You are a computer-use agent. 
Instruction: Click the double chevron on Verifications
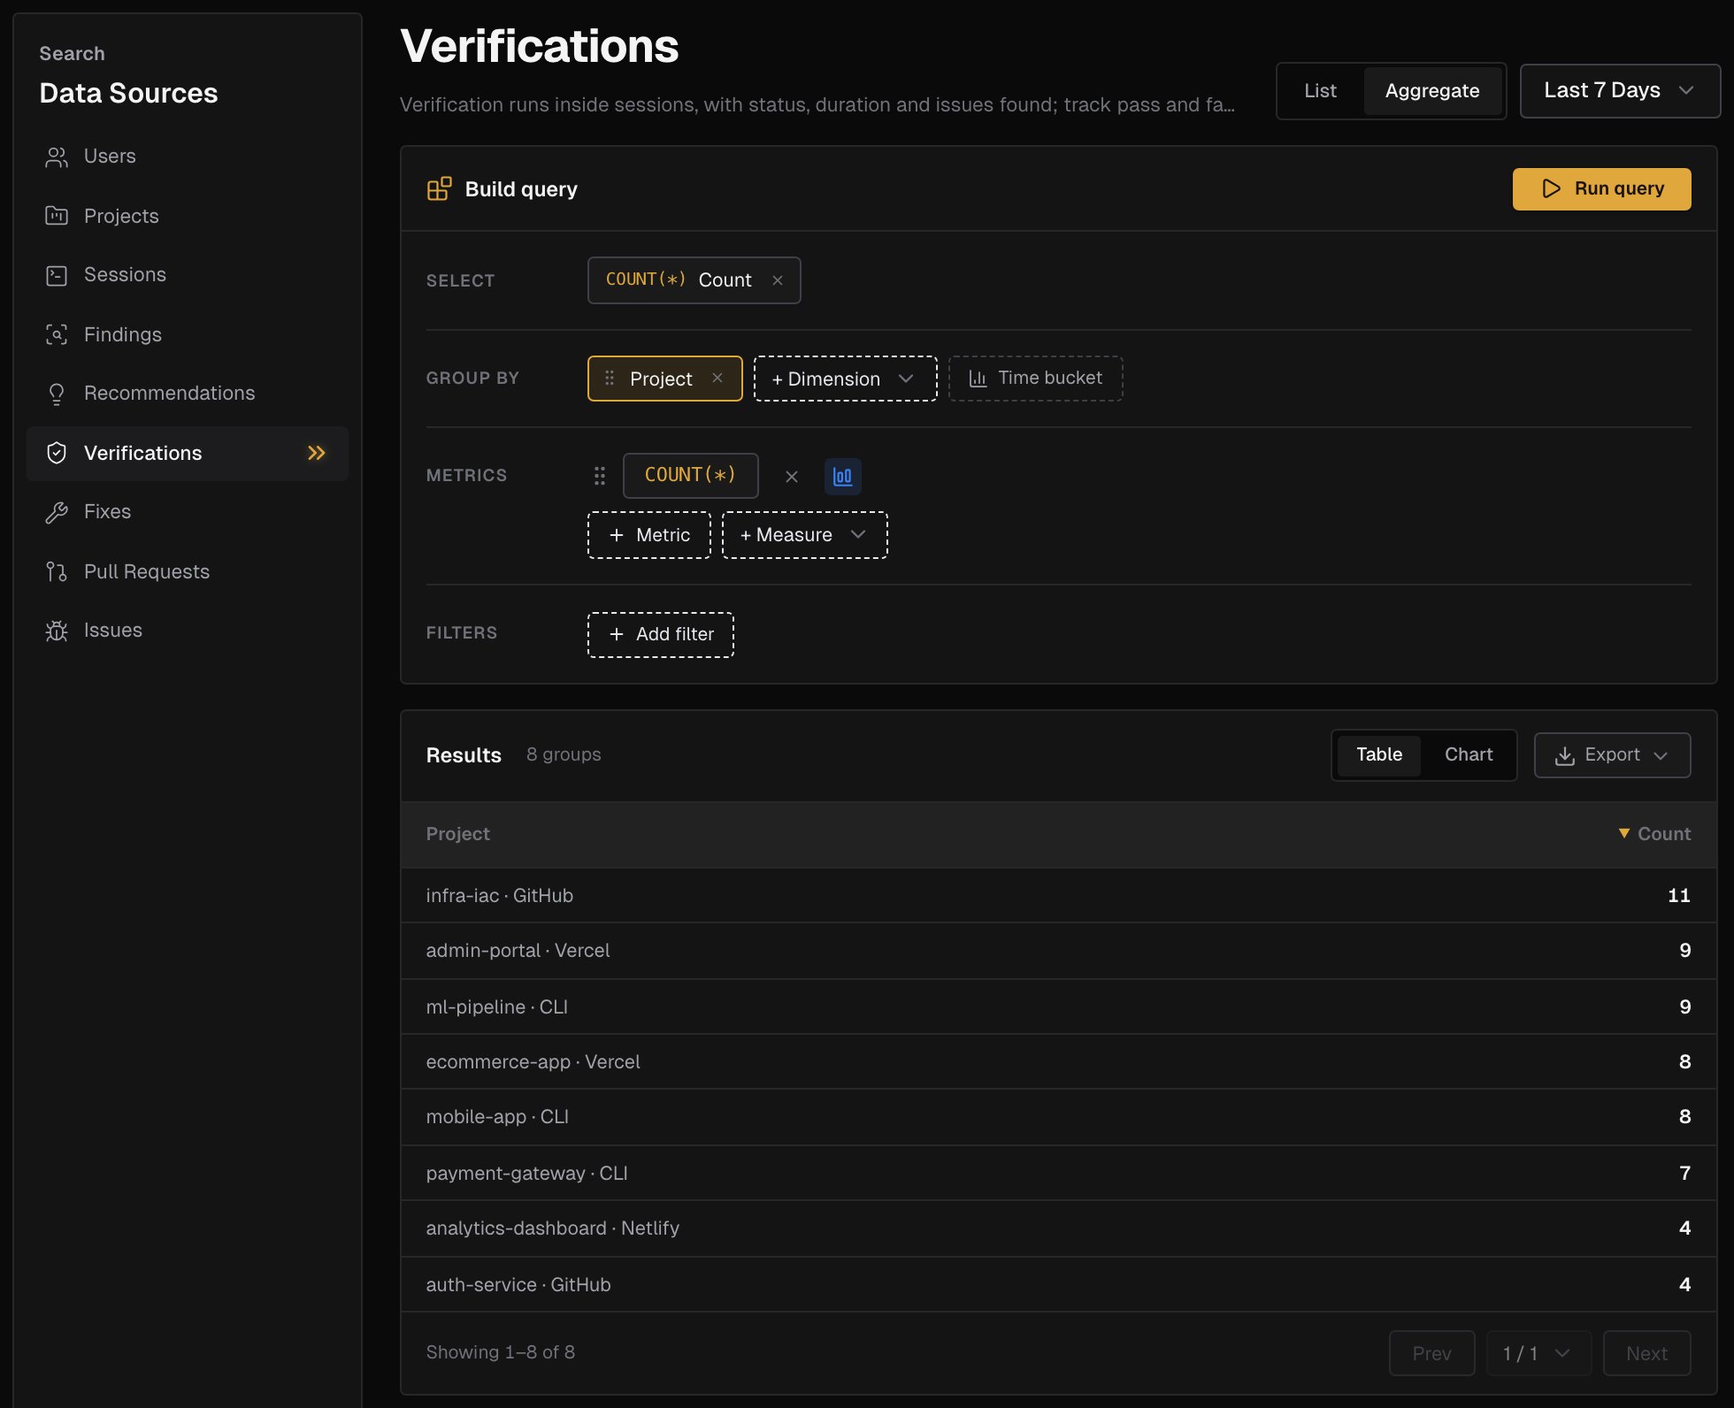[x=317, y=453]
